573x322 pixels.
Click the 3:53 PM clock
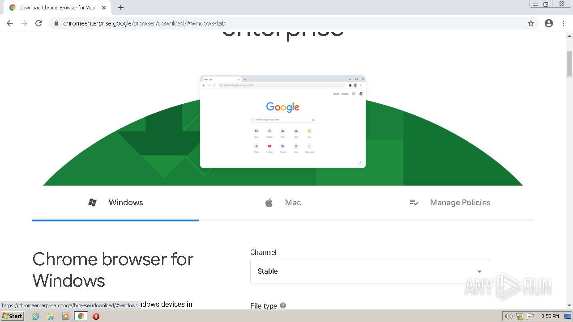pos(550,316)
